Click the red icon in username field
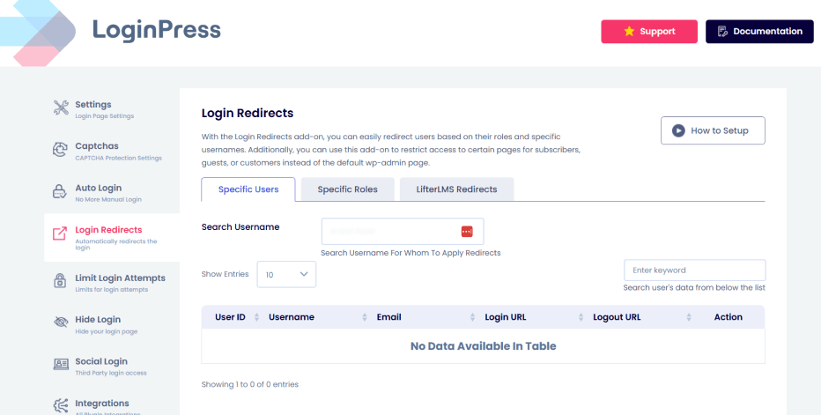 point(467,231)
